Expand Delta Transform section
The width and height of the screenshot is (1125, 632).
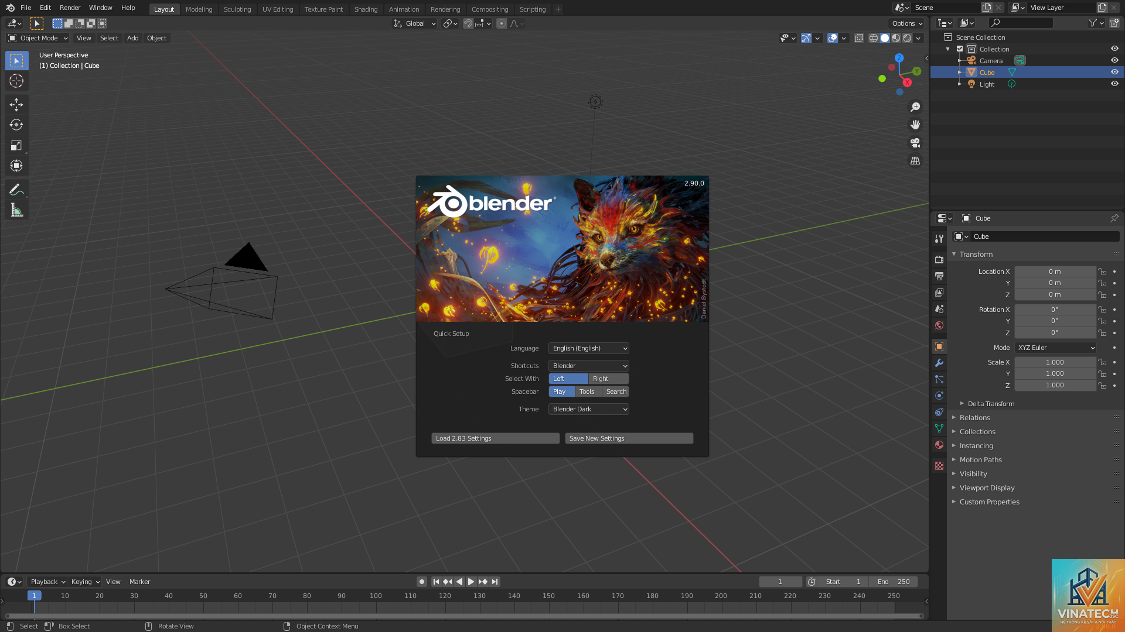tap(991, 404)
